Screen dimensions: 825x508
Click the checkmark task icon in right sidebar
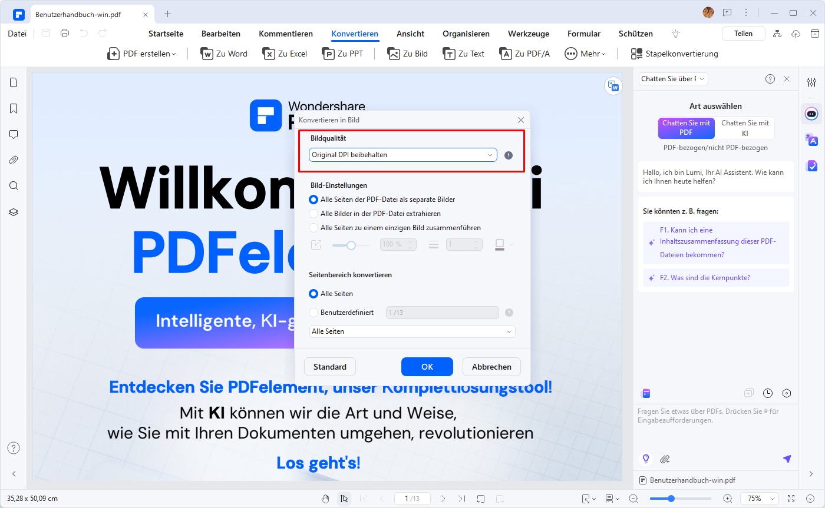[811, 166]
